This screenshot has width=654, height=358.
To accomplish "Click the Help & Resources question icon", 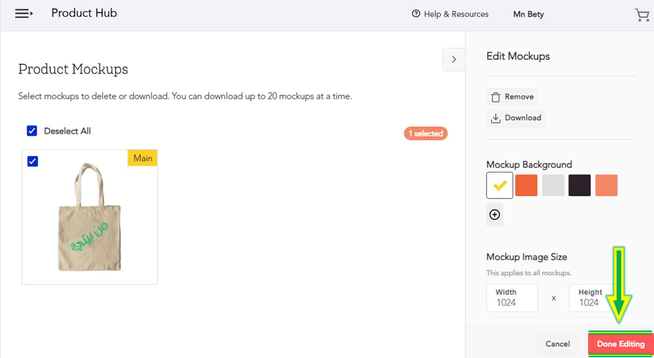I will [x=416, y=14].
